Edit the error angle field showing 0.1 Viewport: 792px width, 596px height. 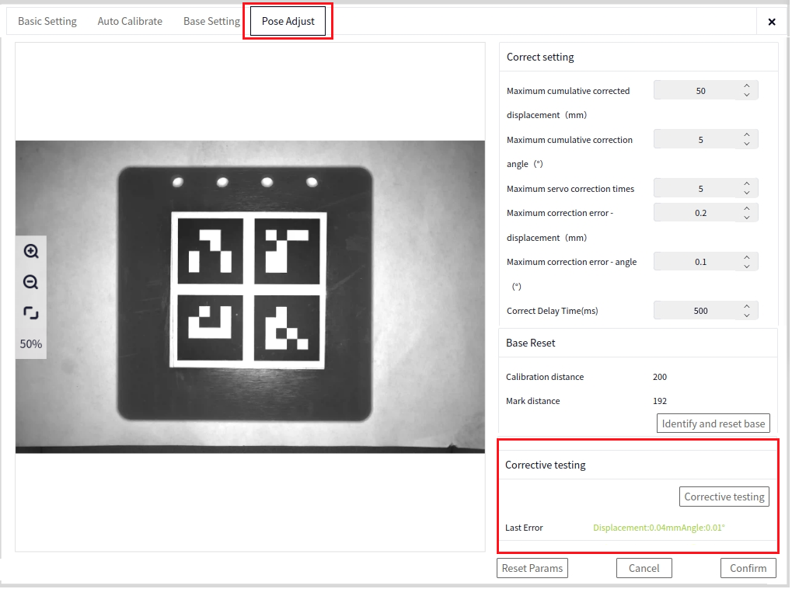[x=706, y=262]
